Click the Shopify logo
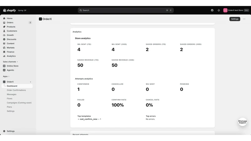251x141 pixels. 9,10
